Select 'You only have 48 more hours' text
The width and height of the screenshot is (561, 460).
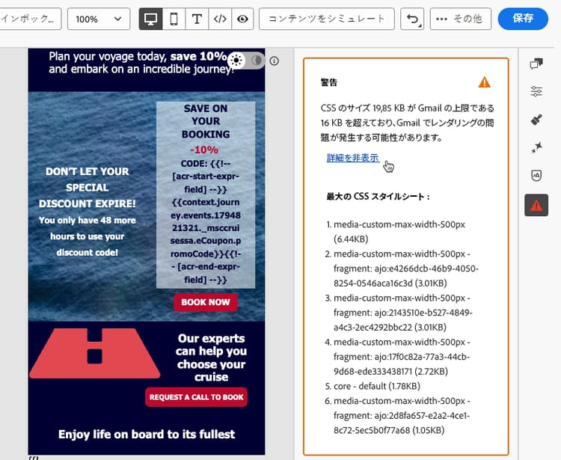[88, 236]
